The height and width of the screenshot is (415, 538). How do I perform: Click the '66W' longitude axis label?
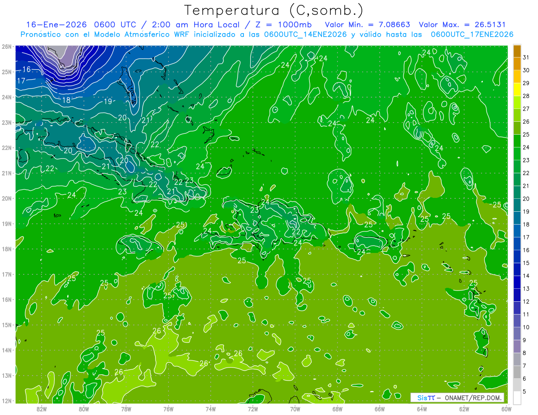379,409
